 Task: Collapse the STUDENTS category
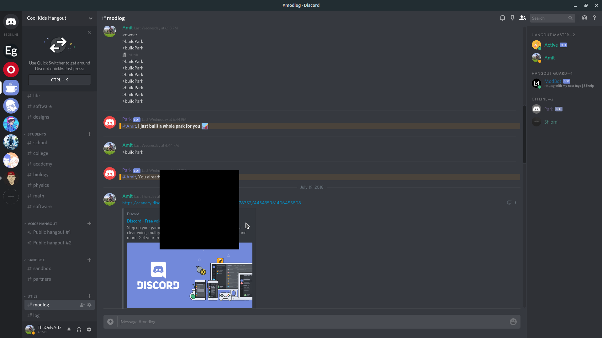pos(37,134)
